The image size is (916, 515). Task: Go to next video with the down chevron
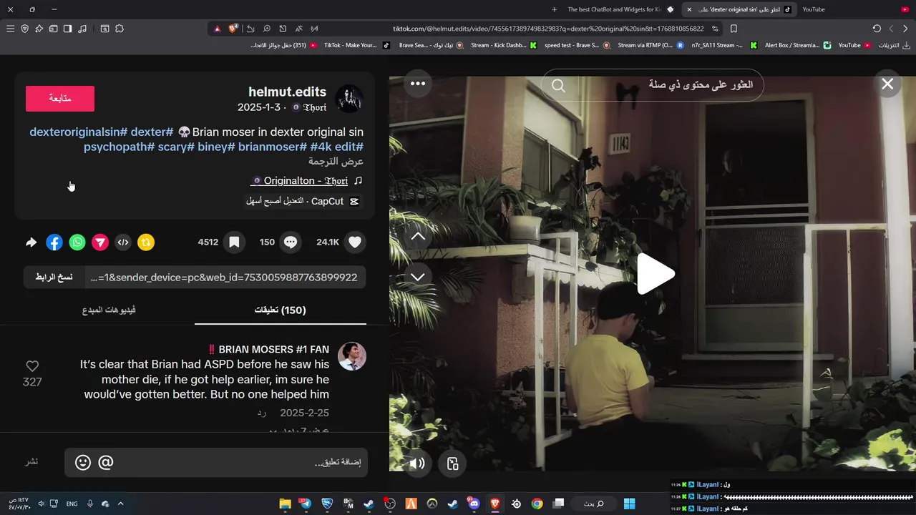[x=418, y=277]
